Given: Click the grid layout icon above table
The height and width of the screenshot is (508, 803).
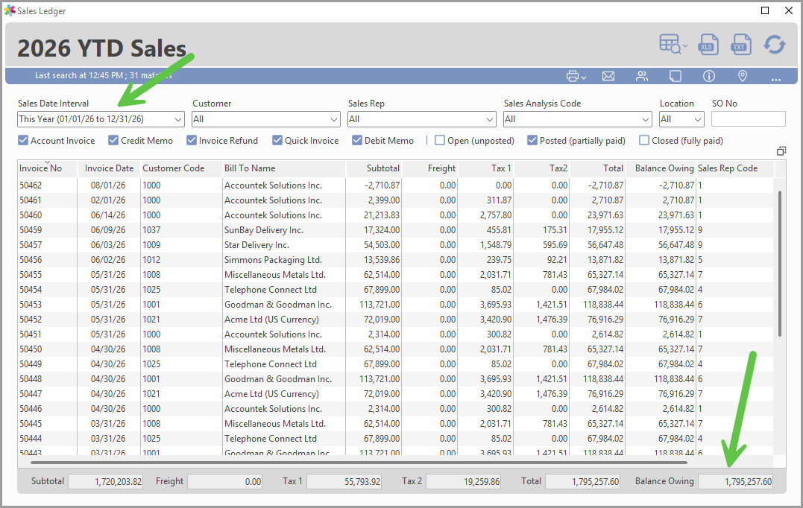Looking at the screenshot, I should pos(781,151).
